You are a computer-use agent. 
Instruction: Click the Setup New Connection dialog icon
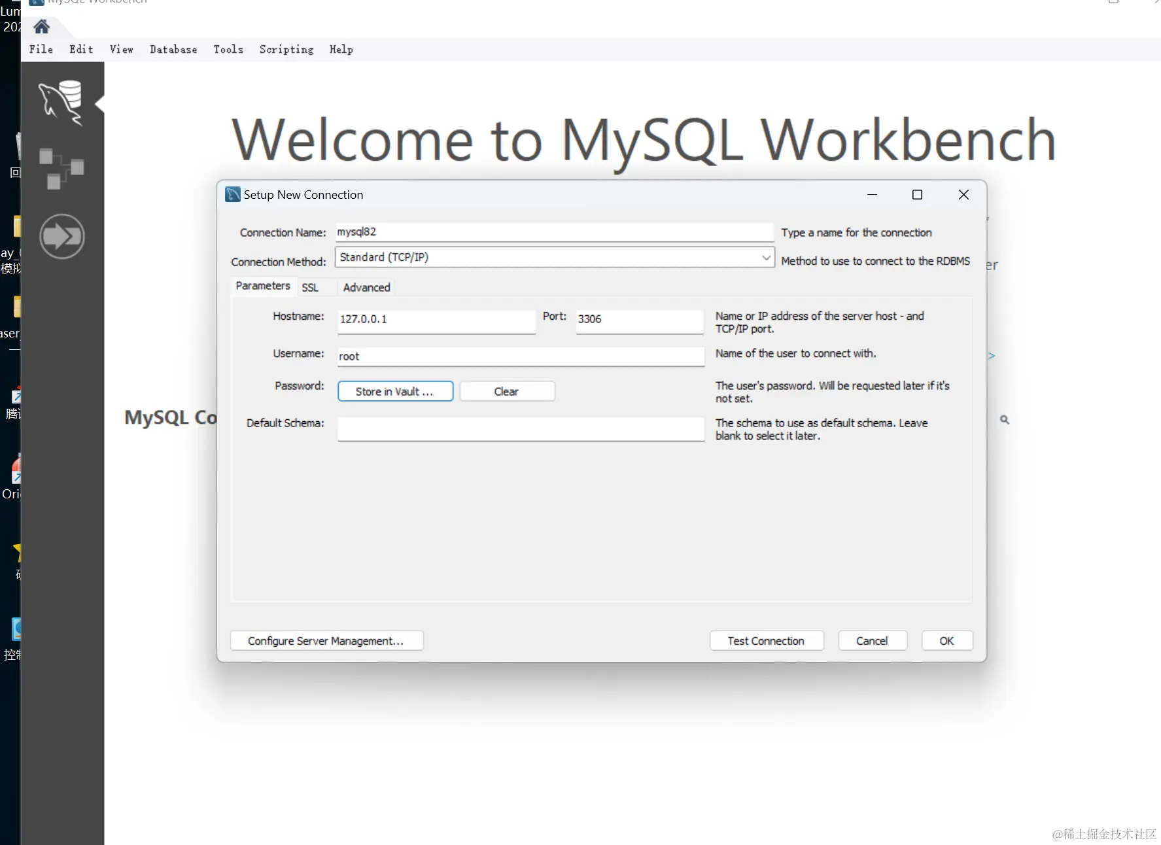tap(232, 195)
